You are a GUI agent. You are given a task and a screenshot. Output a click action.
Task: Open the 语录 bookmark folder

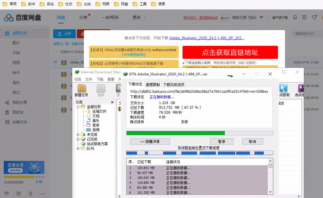pyautogui.click(x=158, y=4)
